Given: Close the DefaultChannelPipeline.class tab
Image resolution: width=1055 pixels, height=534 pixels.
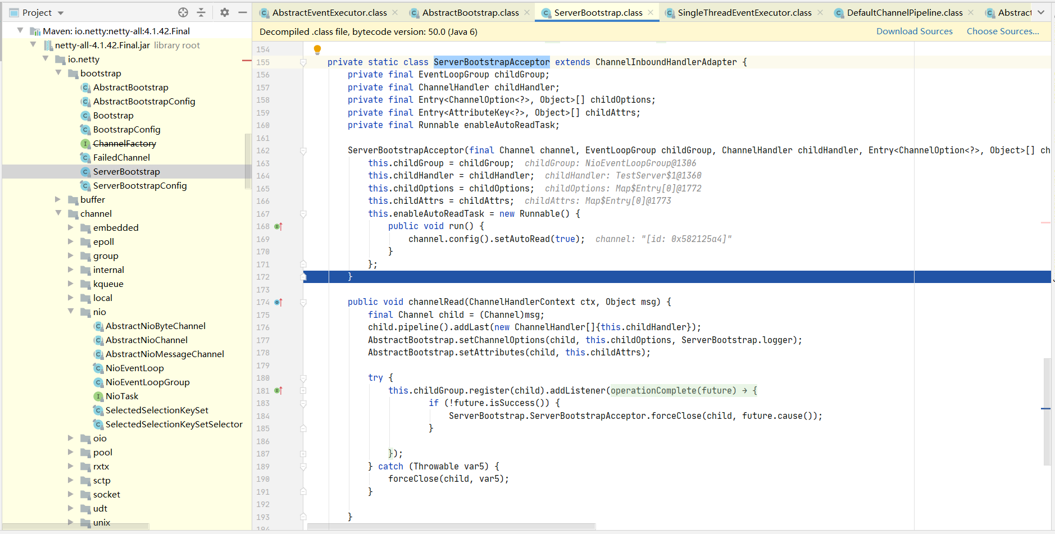Looking at the screenshot, I should pos(971,12).
